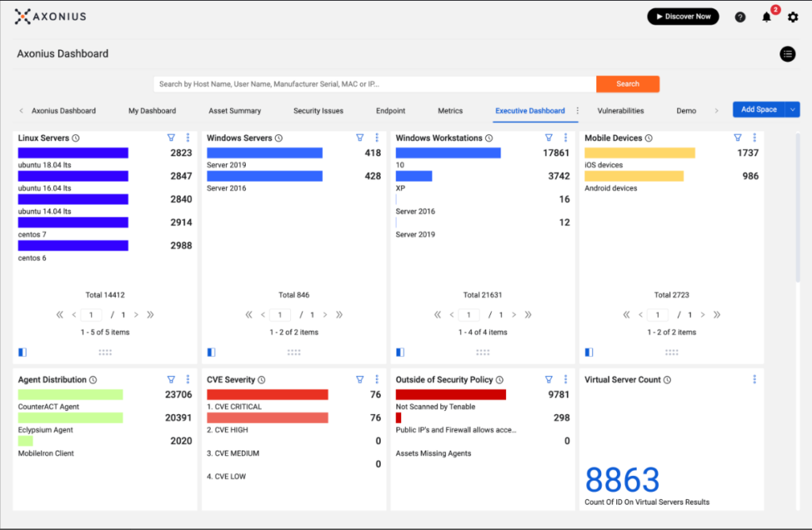The width and height of the screenshot is (812, 530).
Task: Click the Axonius logo
Action: (50, 17)
